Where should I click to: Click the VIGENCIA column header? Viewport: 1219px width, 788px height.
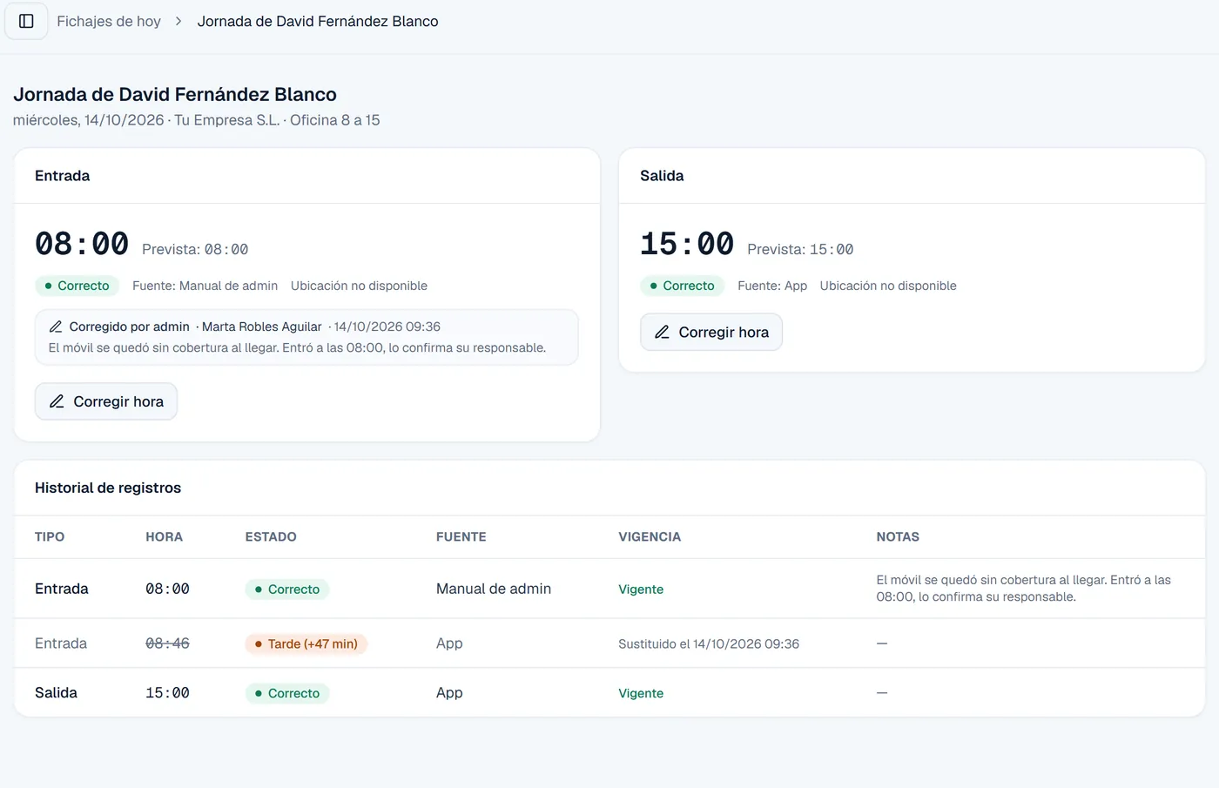pyautogui.click(x=650, y=536)
